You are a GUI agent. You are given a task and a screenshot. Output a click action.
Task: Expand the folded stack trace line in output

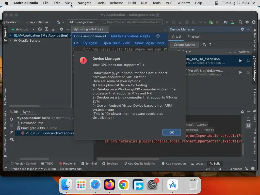[95, 141]
